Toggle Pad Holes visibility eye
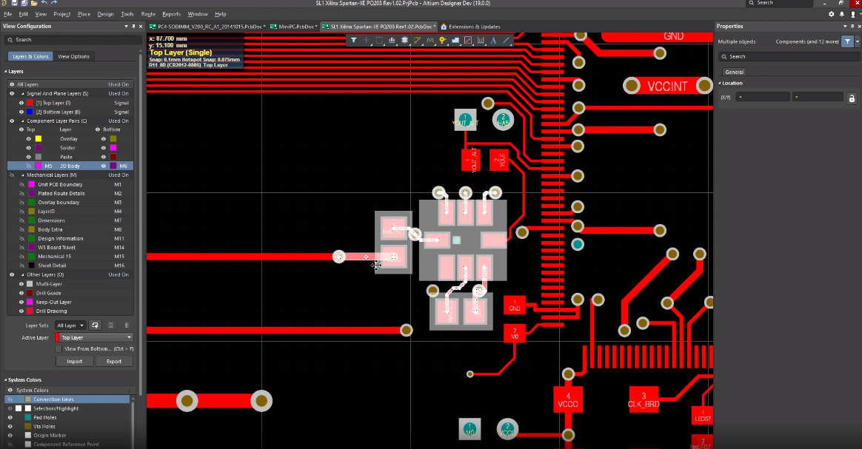 10,418
